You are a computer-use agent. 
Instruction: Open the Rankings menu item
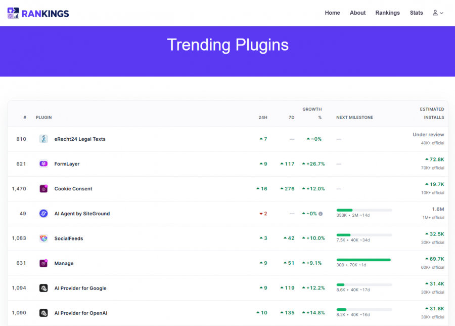387,13
